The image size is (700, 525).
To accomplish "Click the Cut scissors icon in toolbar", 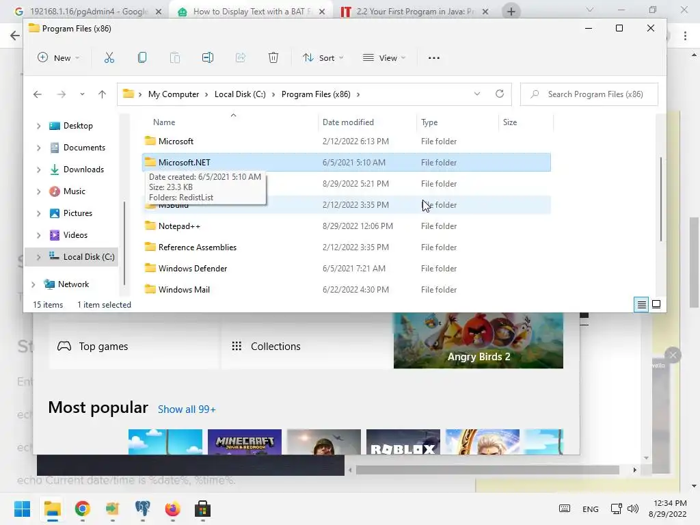I will click(109, 57).
